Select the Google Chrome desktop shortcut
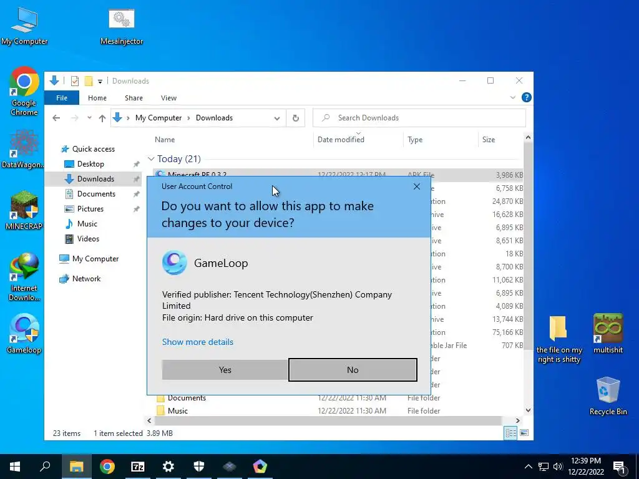 24,91
